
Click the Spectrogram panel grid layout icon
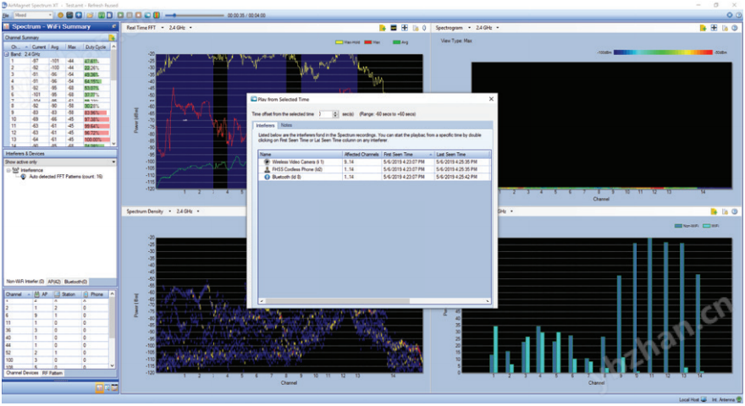(x=714, y=28)
